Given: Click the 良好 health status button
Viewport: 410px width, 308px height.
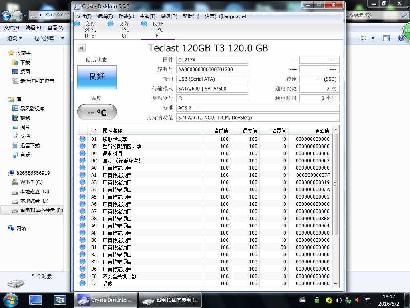Looking at the screenshot, I should (97, 77).
